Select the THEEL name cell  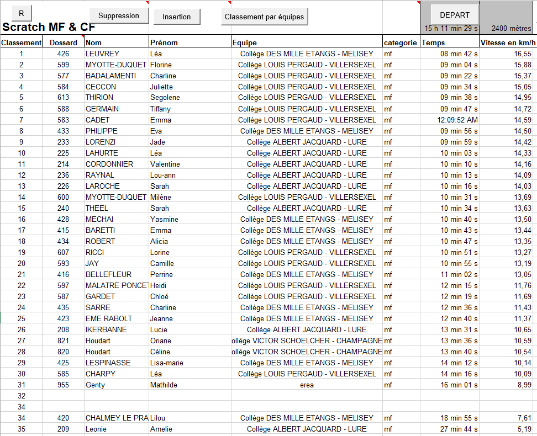pyautogui.click(x=117, y=208)
